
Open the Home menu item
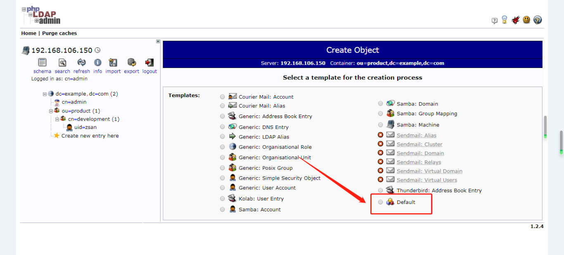pos(28,33)
